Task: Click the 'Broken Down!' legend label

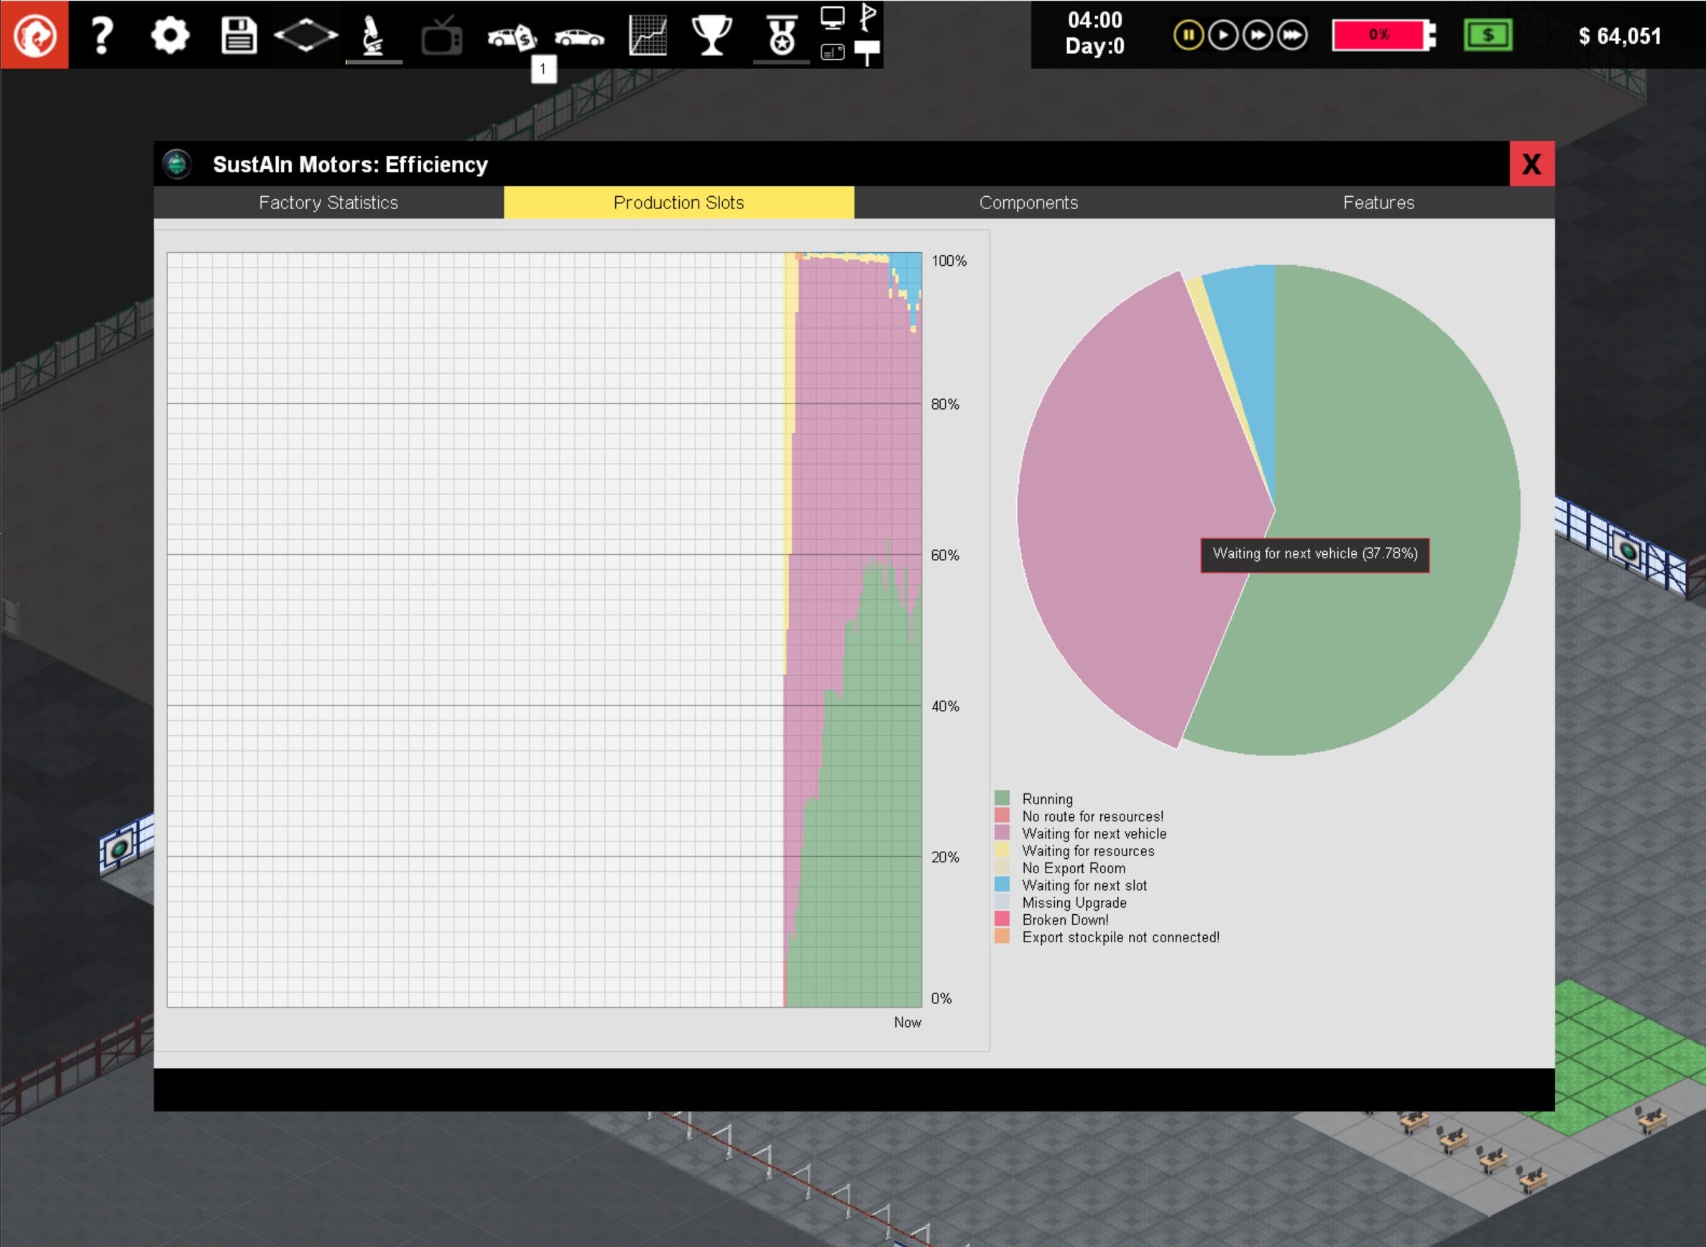Action: click(1066, 919)
